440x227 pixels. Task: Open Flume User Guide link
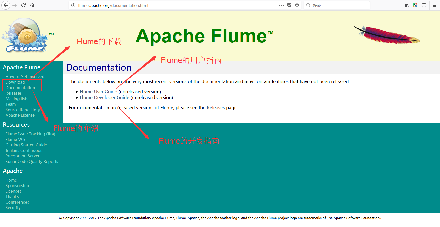click(98, 92)
